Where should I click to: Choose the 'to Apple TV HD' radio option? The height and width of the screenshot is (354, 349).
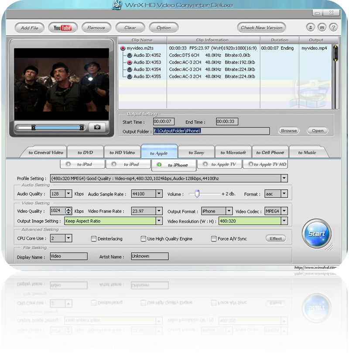click(251, 164)
